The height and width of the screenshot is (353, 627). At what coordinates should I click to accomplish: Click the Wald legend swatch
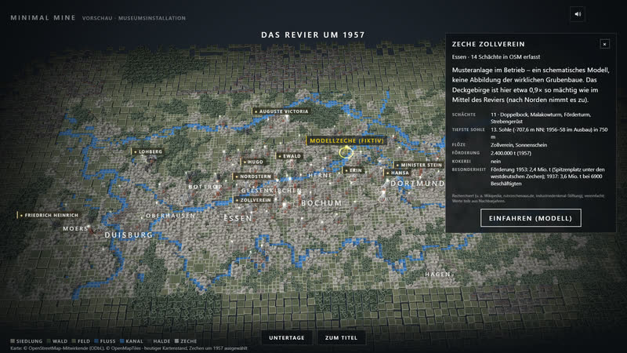point(49,341)
